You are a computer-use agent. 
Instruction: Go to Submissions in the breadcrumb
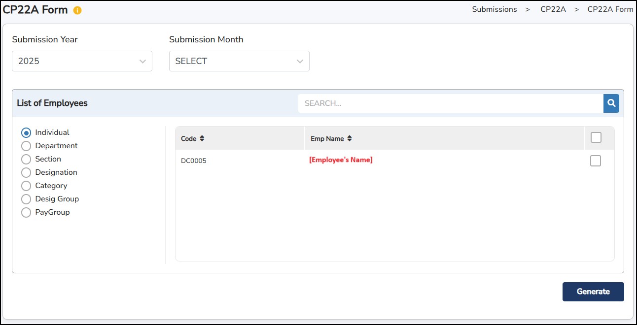click(x=494, y=9)
